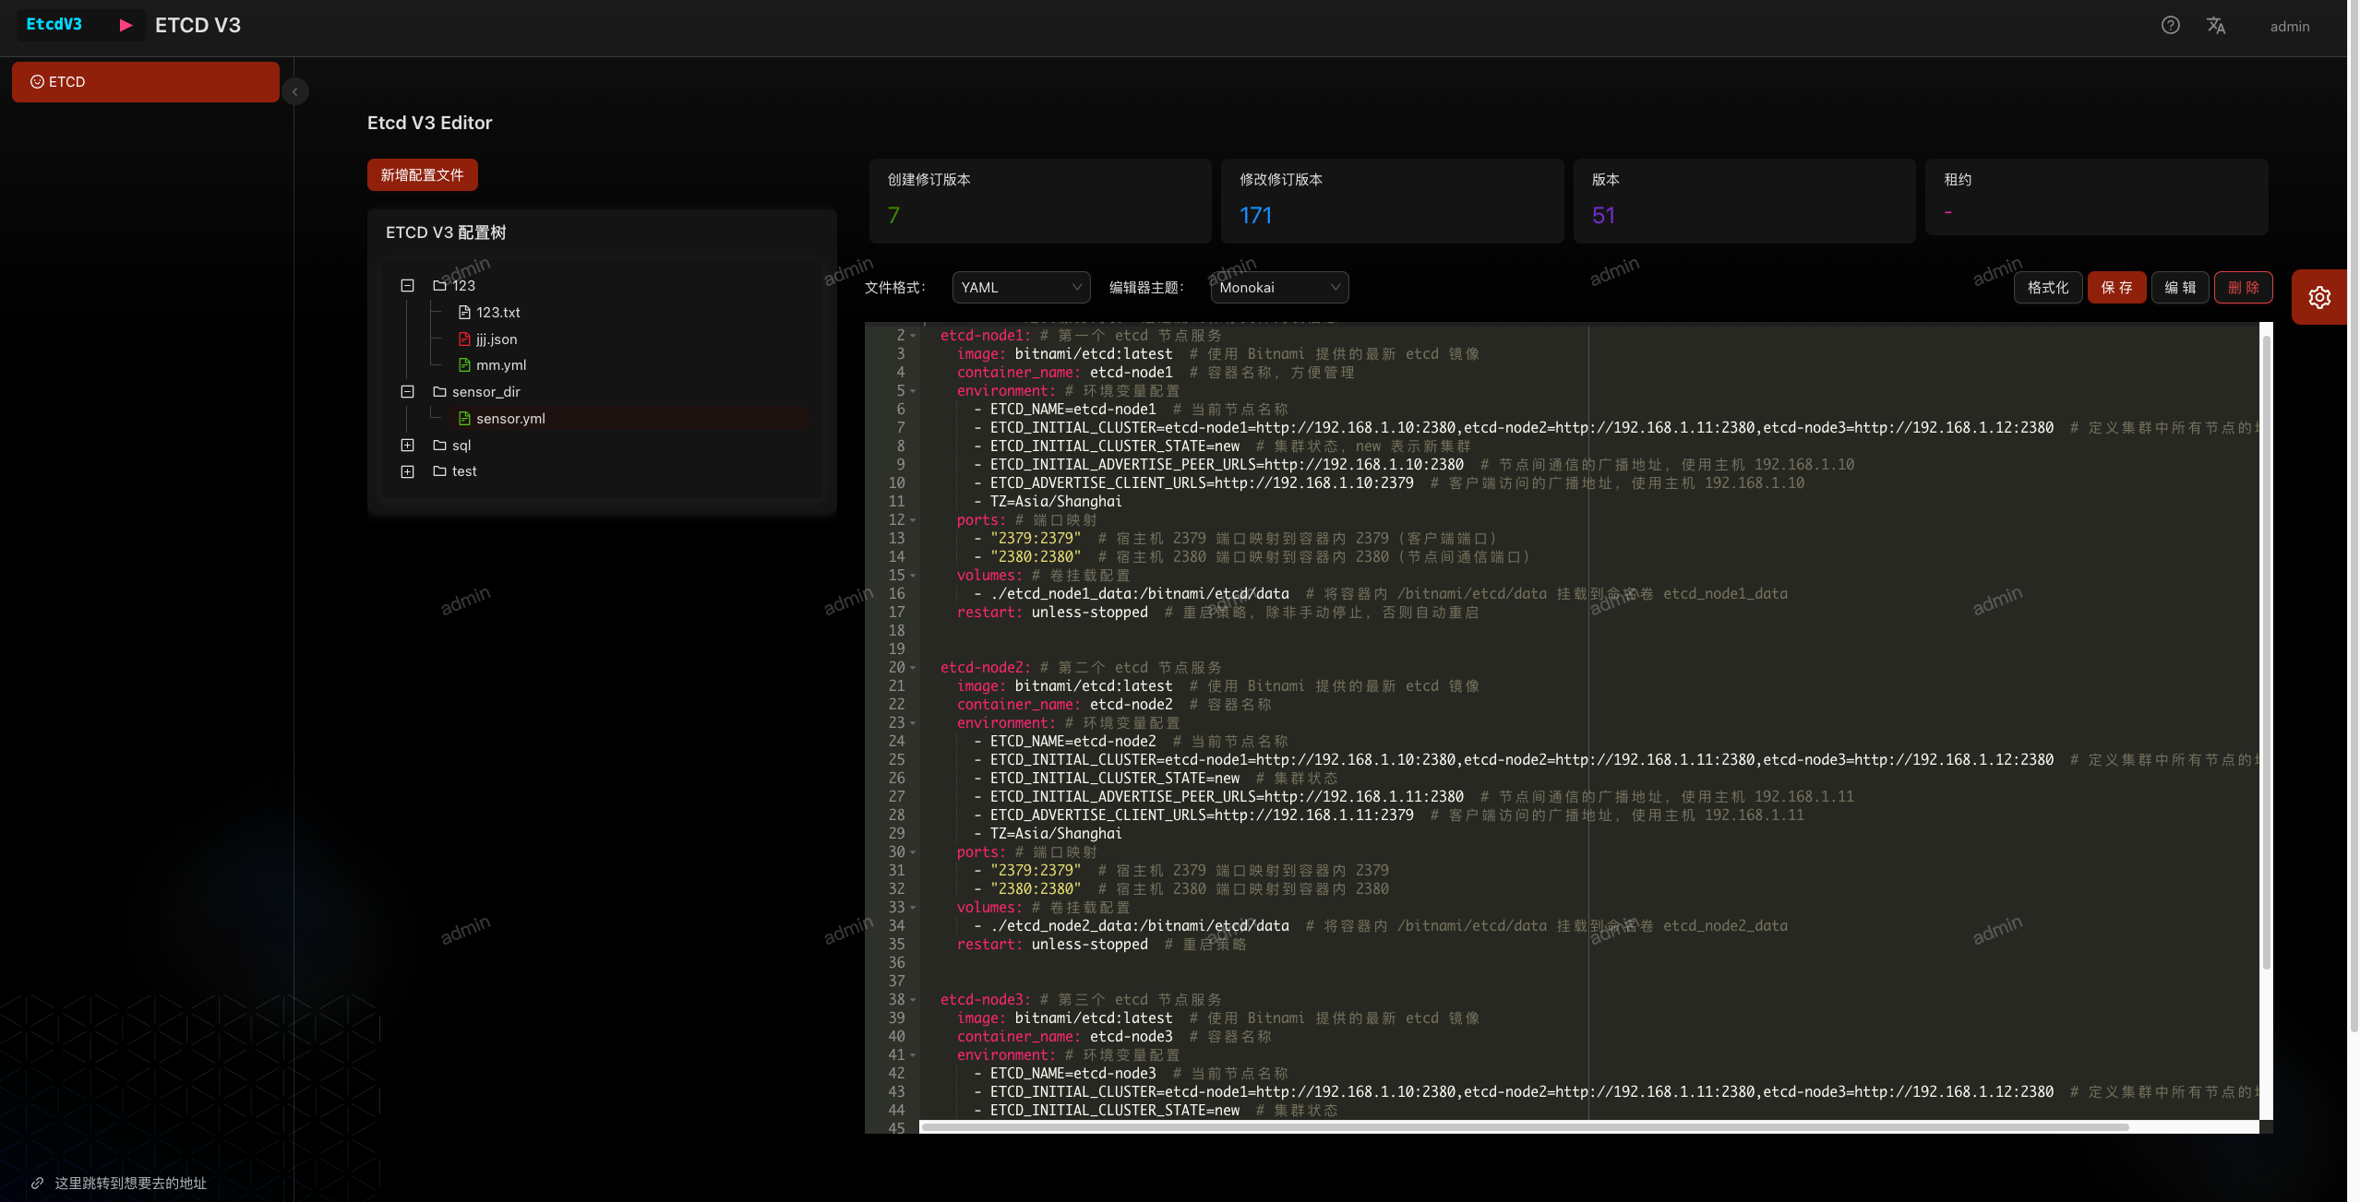
Task: Fold the environment block at line 5
Action: coord(913,391)
